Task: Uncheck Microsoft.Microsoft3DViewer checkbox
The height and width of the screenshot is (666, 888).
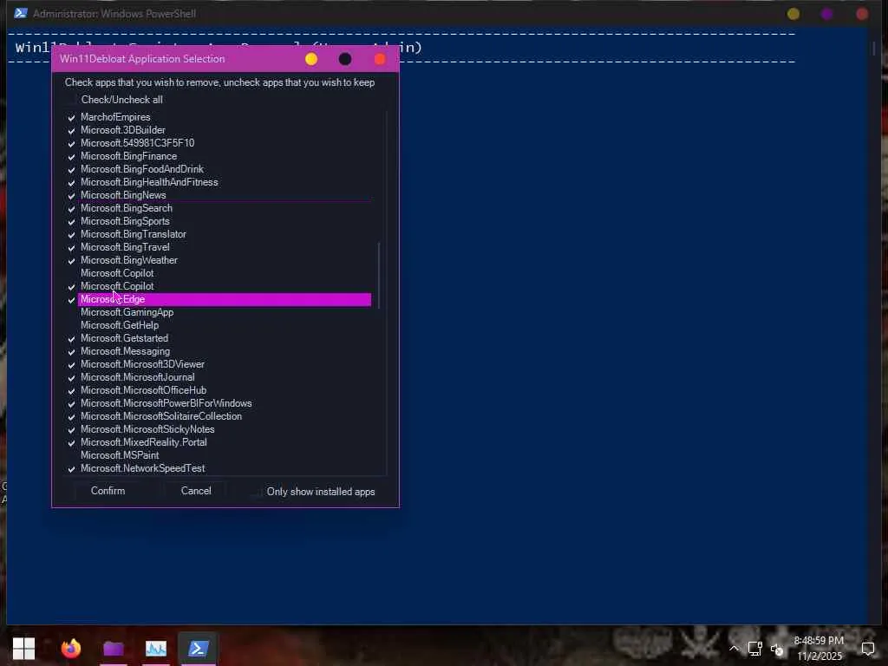Action: click(71, 365)
